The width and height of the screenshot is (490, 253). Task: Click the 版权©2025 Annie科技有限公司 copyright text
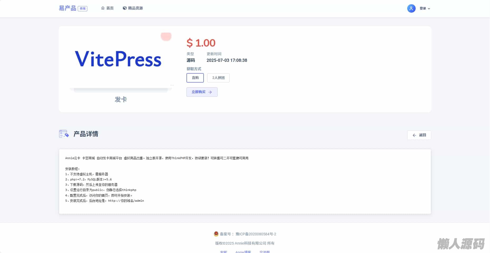pos(245,243)
